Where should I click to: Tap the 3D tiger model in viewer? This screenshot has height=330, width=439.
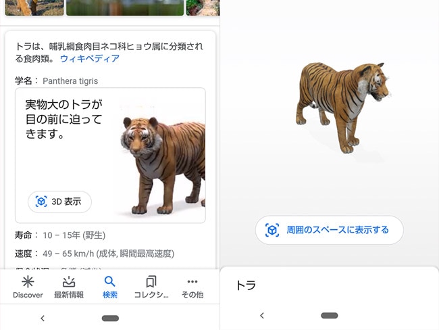pos(342,108)
